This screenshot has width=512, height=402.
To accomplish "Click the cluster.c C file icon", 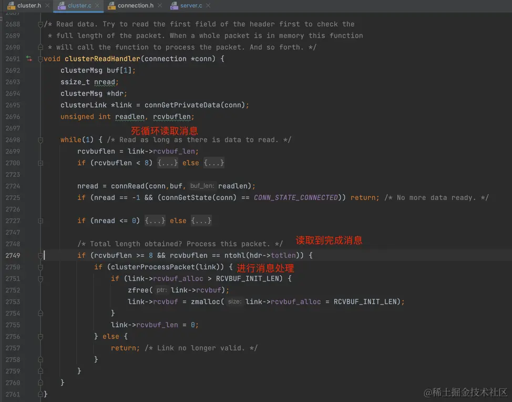I will [x=62, y=6].
